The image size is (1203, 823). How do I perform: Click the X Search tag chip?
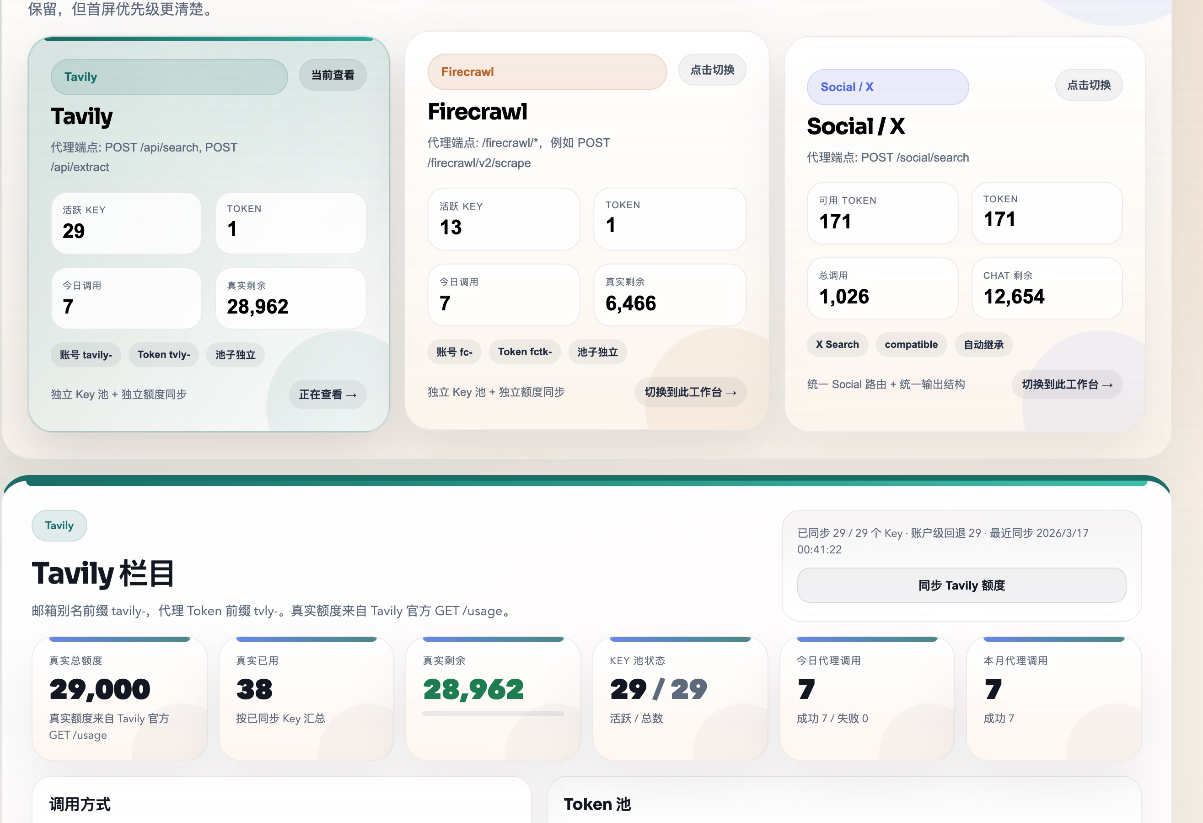(837, 344)
